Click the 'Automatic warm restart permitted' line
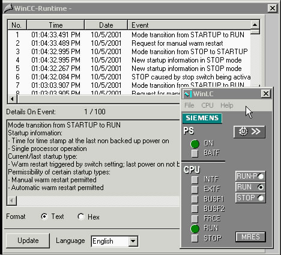Screen dimensions: 281x255 click(x=56, y=188)
